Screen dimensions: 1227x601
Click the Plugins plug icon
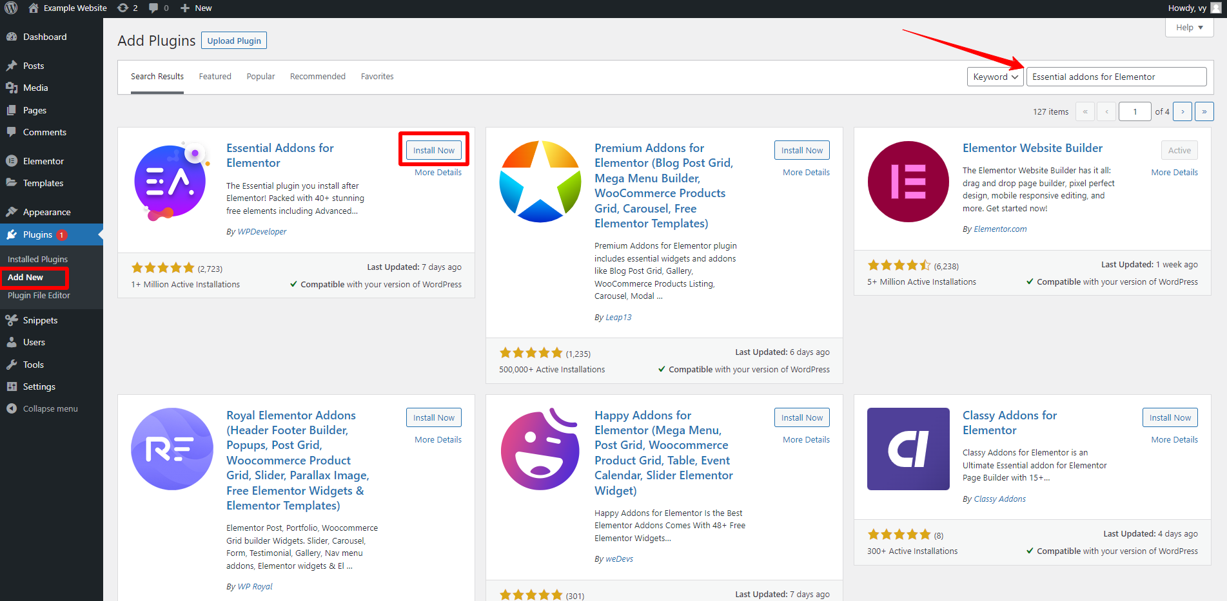coord(12,234)
